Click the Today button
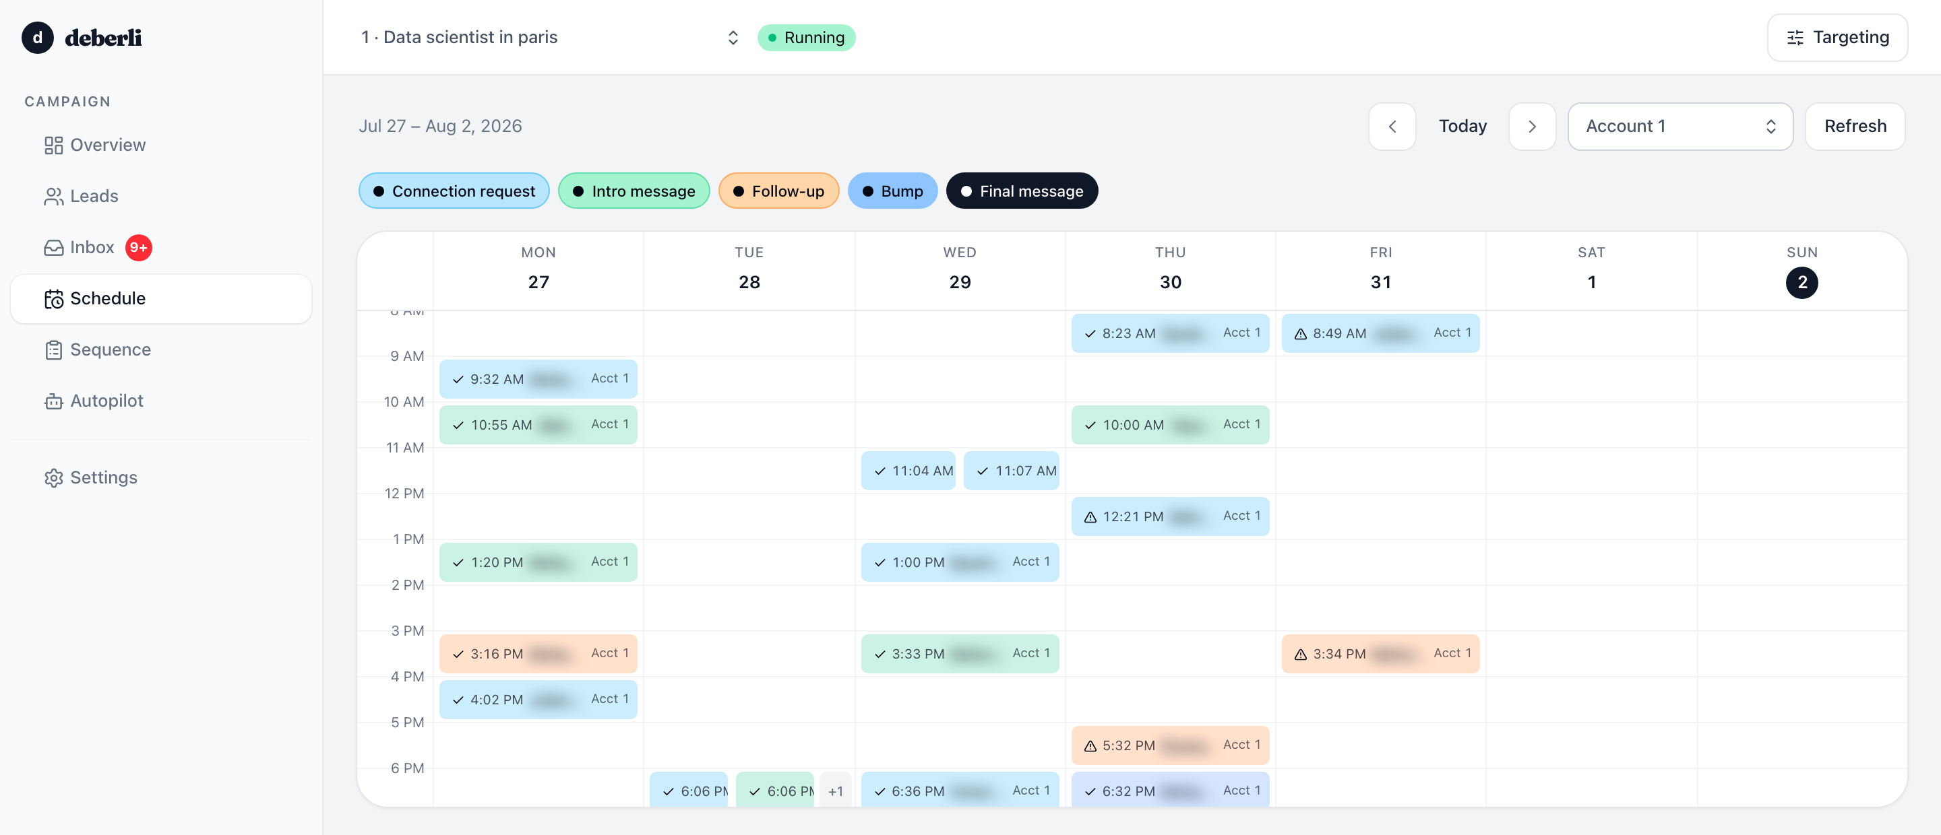The height and width of the screenshot is (835, 1941). (1462, 127)
